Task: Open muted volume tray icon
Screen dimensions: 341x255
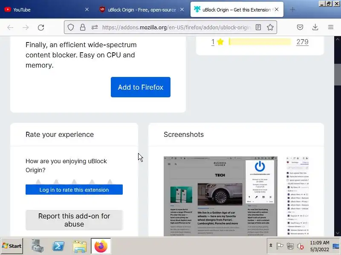Action: [301, 246]
